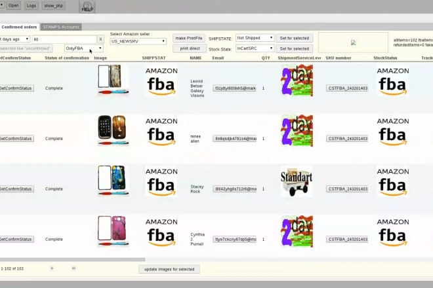Click the email field in renee allen row
This screenshot has height=288, width=433.
(234, 138)
